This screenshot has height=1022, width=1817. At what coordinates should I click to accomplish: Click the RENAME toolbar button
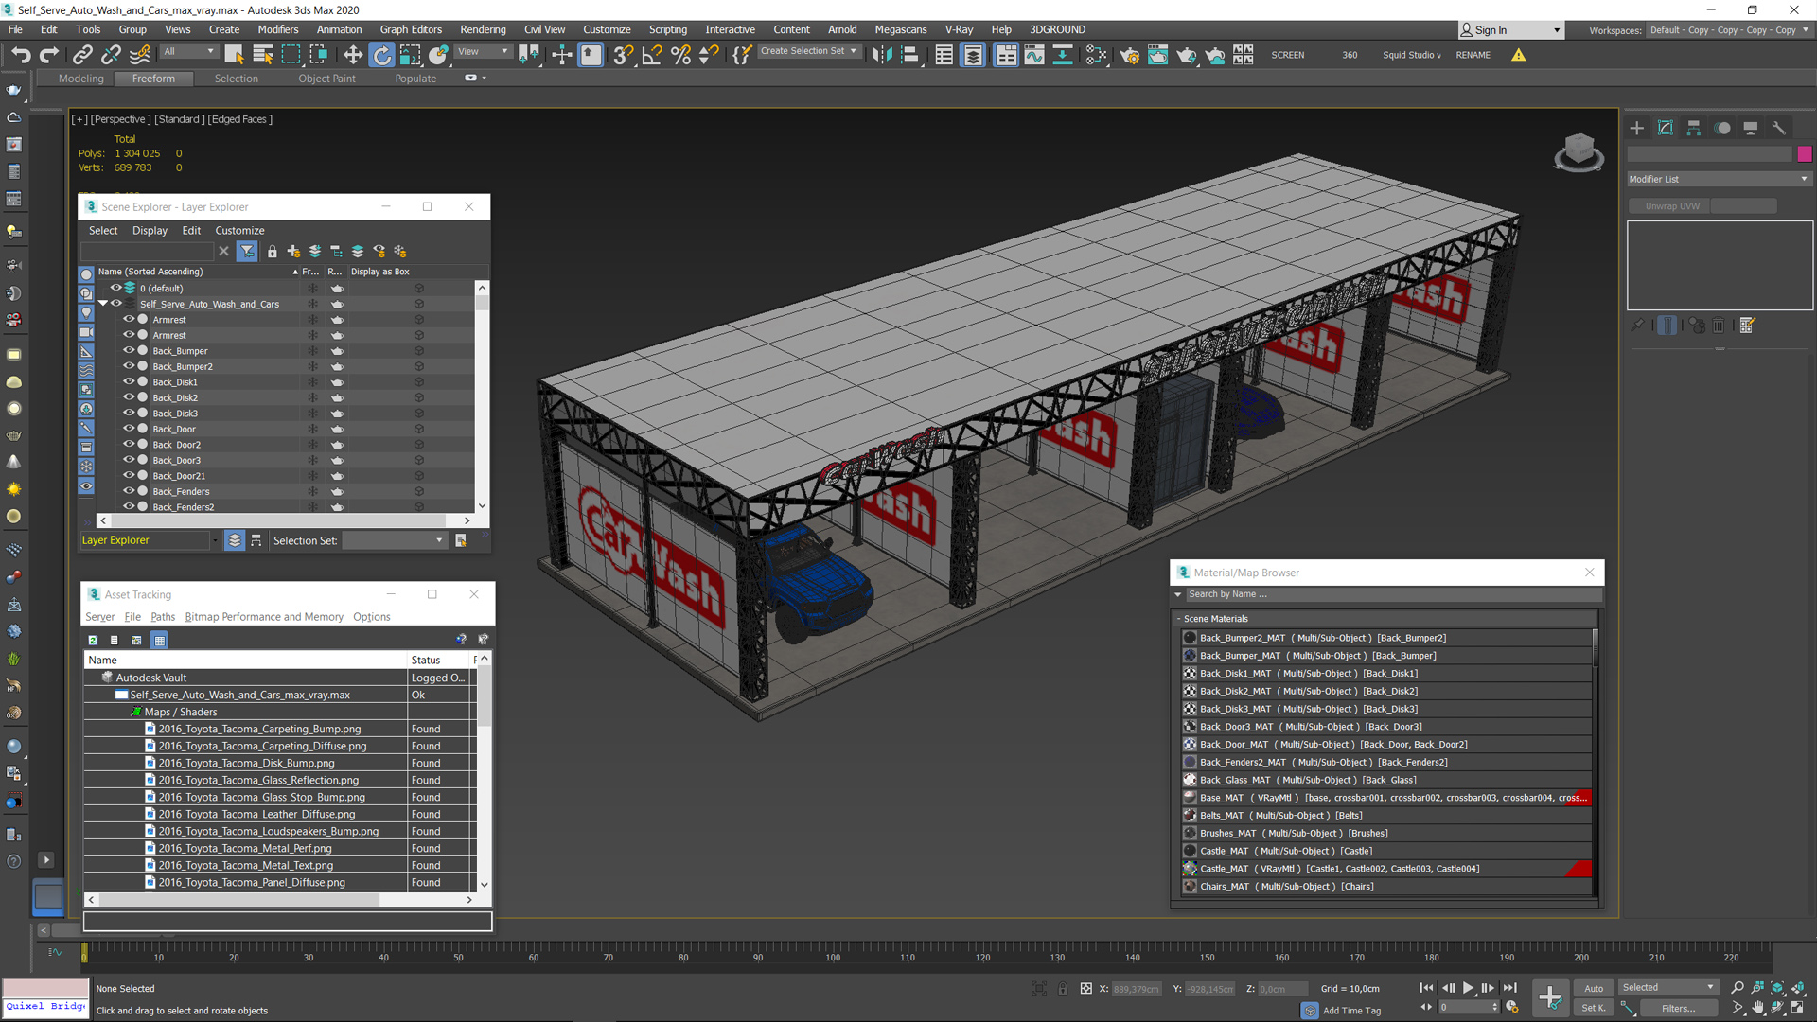point(1473,55)
